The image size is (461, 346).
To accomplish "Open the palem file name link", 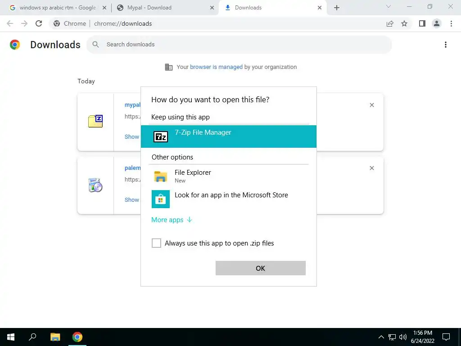I will pos(132,168).
